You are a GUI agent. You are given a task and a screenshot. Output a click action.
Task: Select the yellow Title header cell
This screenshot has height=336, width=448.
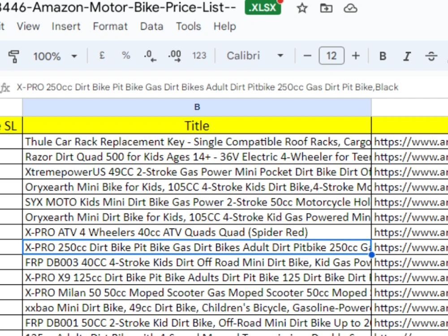pos(197,125)
